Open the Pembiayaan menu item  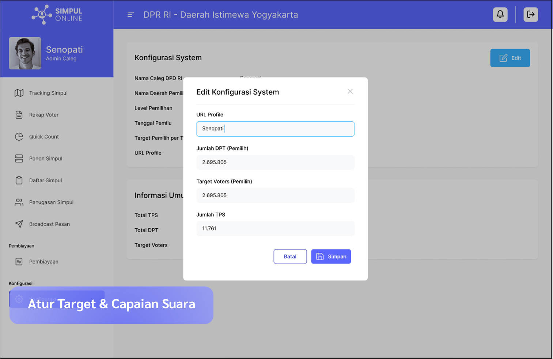tap(44, 262)
